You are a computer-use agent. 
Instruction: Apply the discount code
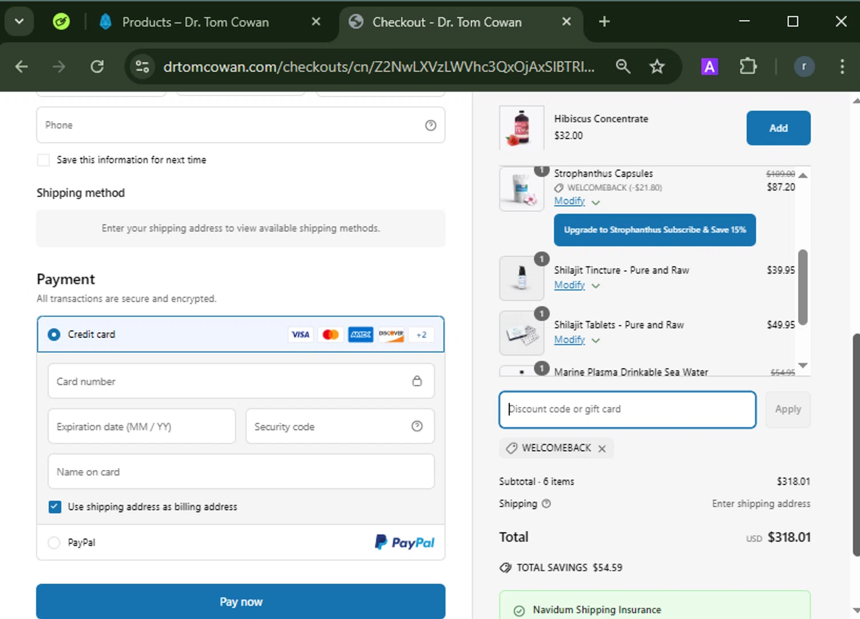[x=788, y=409]
